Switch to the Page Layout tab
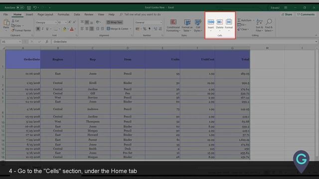319x179 pixels. point(45,14)
